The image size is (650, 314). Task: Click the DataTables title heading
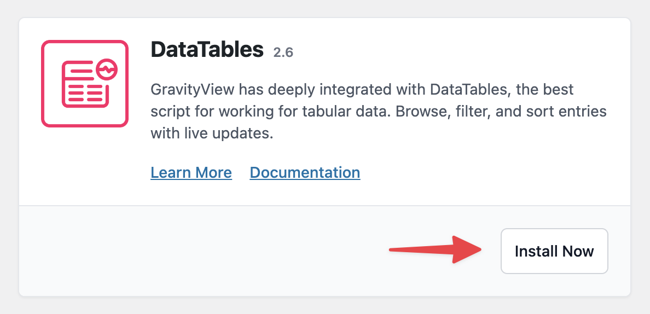click(x=207, y=50)
